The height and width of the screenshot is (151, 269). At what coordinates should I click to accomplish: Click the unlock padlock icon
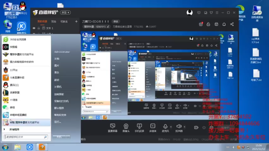[x=208, y=24]
